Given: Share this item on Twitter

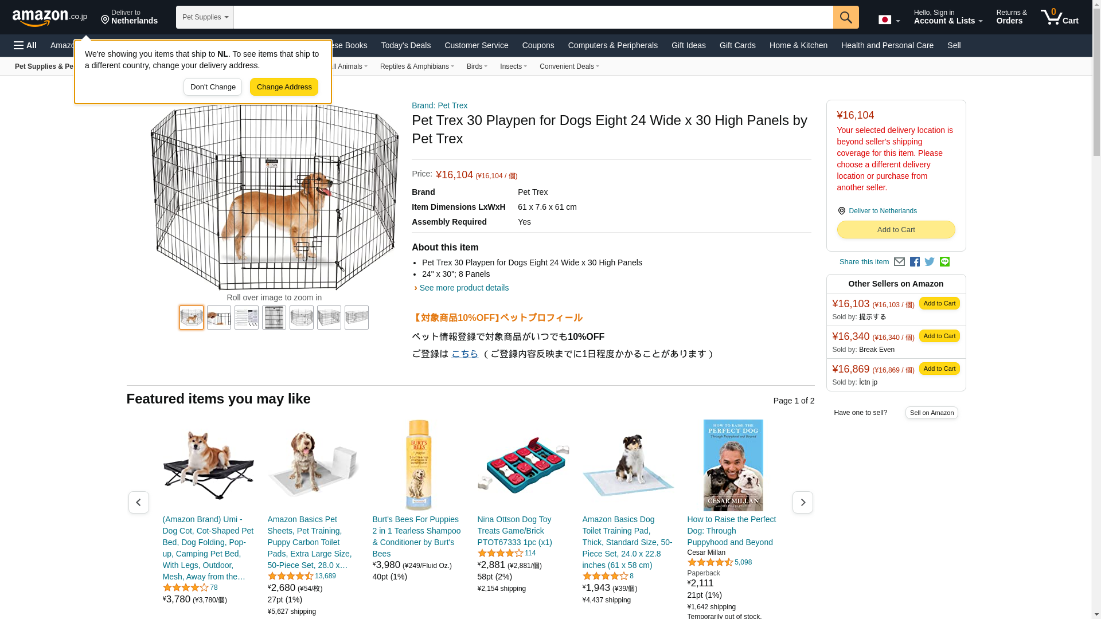Looking at the screenshot, I should [930, 262].
